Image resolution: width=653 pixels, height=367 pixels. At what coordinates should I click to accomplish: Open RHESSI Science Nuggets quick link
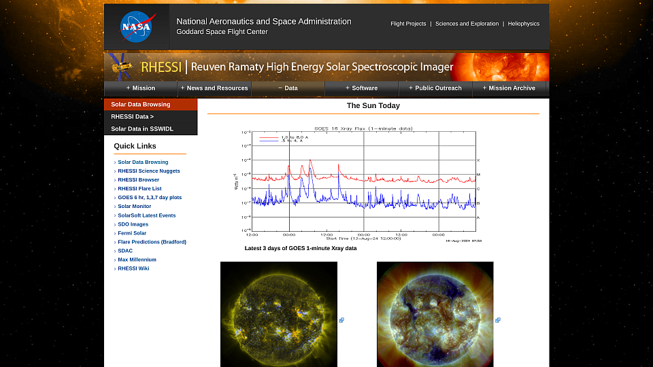[149, 171]
